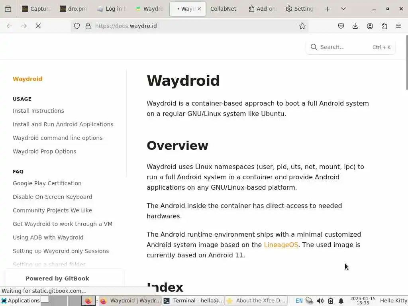This screenshot has width=408, height=306.
Task: Open Install and Run Android Applications
Action: (x=63, y=124)
